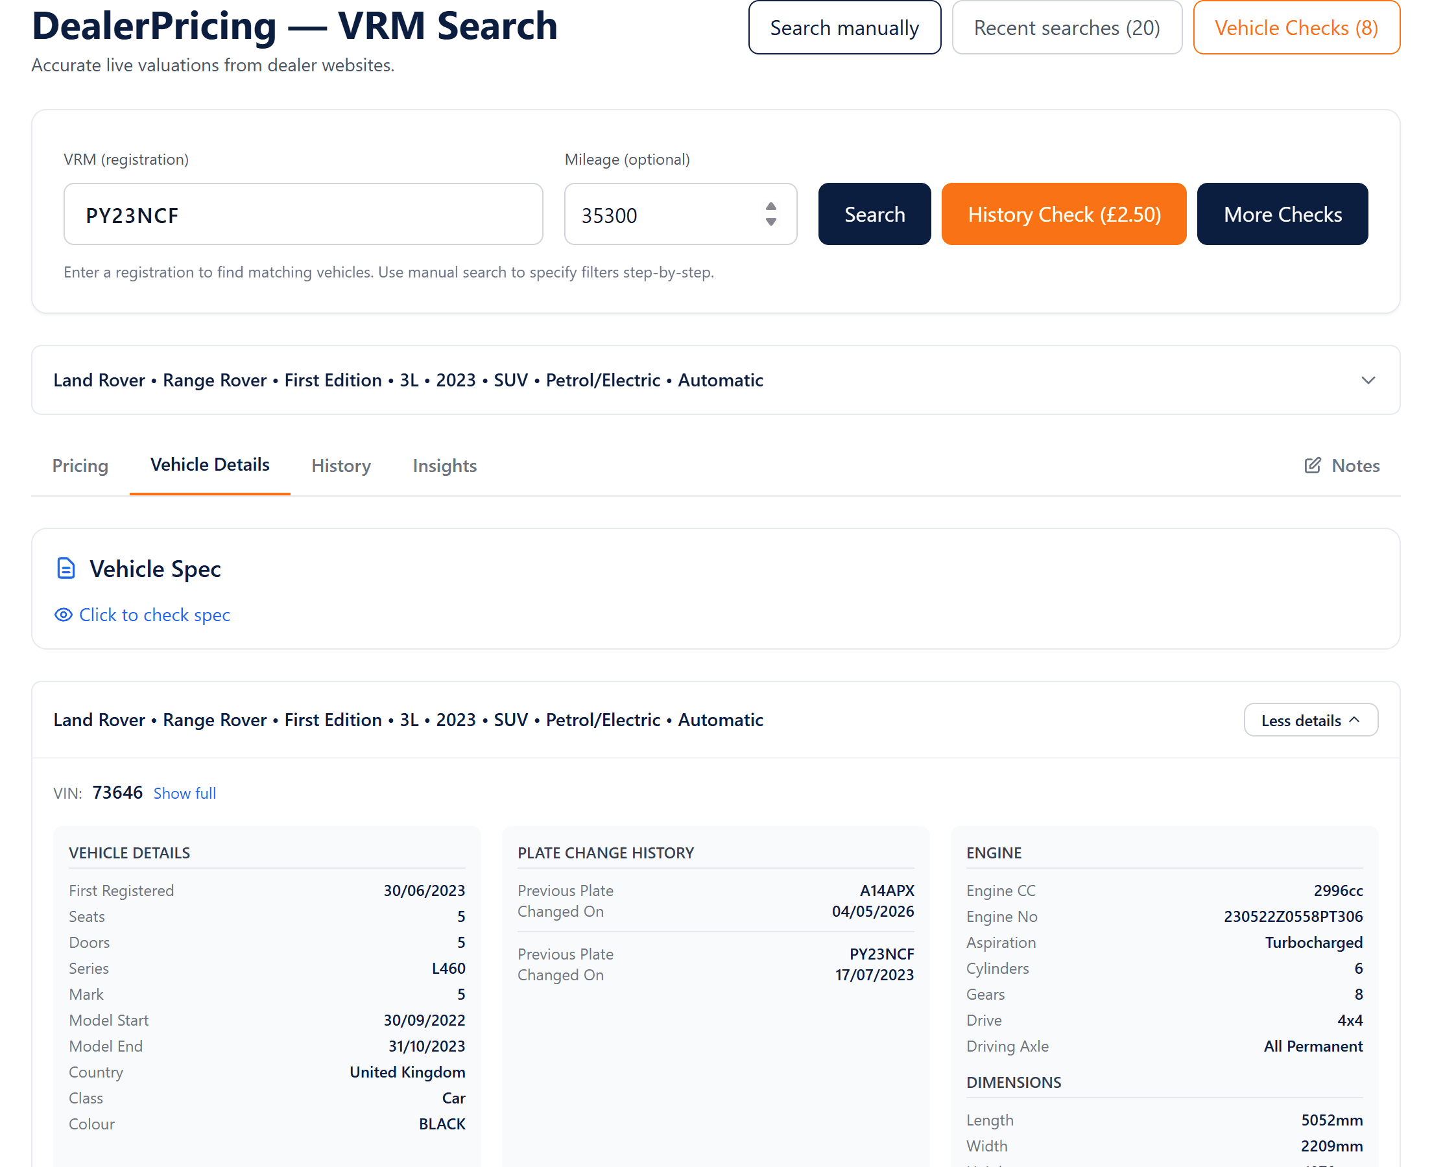Click the Vehicle Spec document icon
The image size is (1432, 1167).
pyautogui.click(x=66, y=569)
